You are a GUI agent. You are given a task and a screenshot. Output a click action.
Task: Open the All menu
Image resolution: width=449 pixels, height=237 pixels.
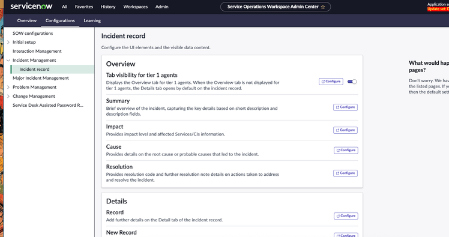[64, 7]
